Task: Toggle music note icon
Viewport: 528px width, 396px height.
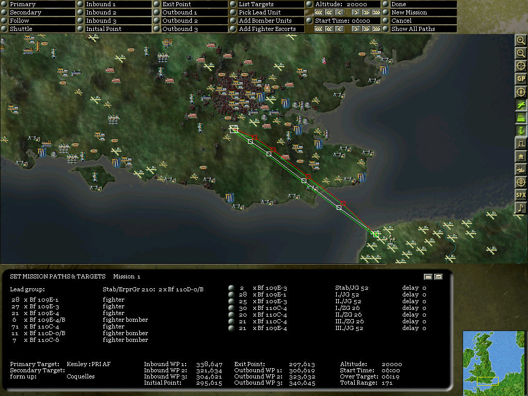Action: tap(521, 208)
